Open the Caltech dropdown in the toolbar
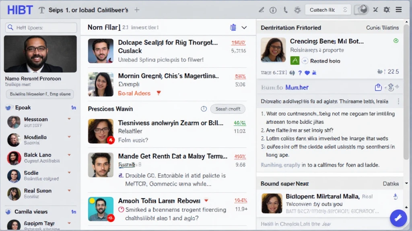This screenshot has height=231, width=412. [x=328, y=10]
